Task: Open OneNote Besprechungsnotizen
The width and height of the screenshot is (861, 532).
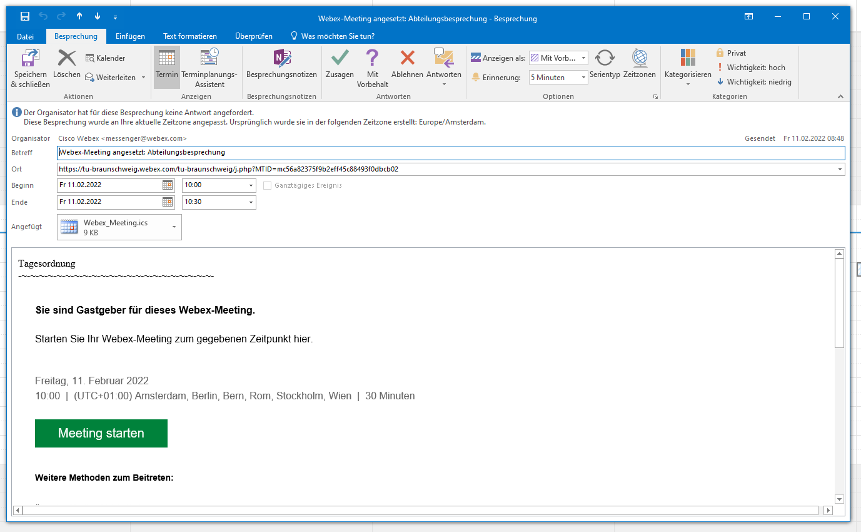Action: point(281,64)
